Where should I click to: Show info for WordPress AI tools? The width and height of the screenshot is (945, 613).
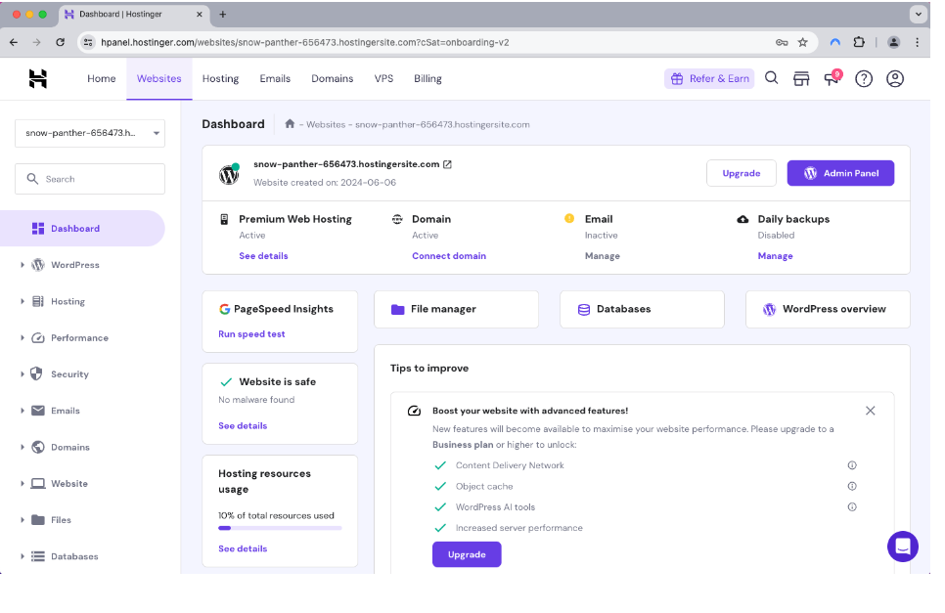pos(852,507)
